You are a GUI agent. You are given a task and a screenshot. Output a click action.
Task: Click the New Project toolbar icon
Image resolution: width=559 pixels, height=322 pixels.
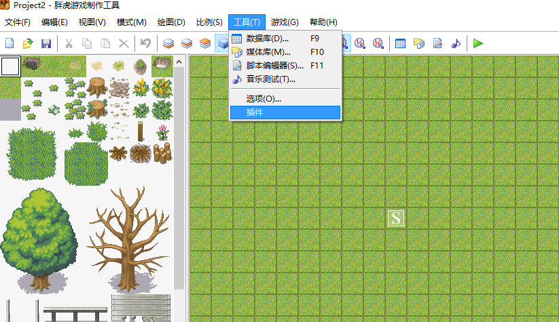coord(10,43)
